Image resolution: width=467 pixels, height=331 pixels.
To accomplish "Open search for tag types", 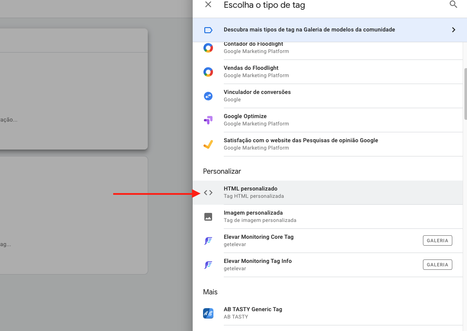I will pyautogui.click(x=453, y=4).
